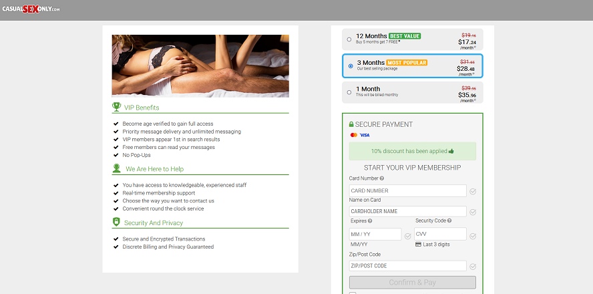Image resolution: width=593 pixels, height=294 pixels.
Task: Focus the MM / YY expiry input field
Action: click(x=375, y=235)
